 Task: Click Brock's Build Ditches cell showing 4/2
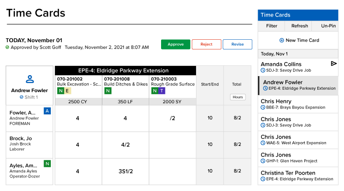[x=126, y=145]
